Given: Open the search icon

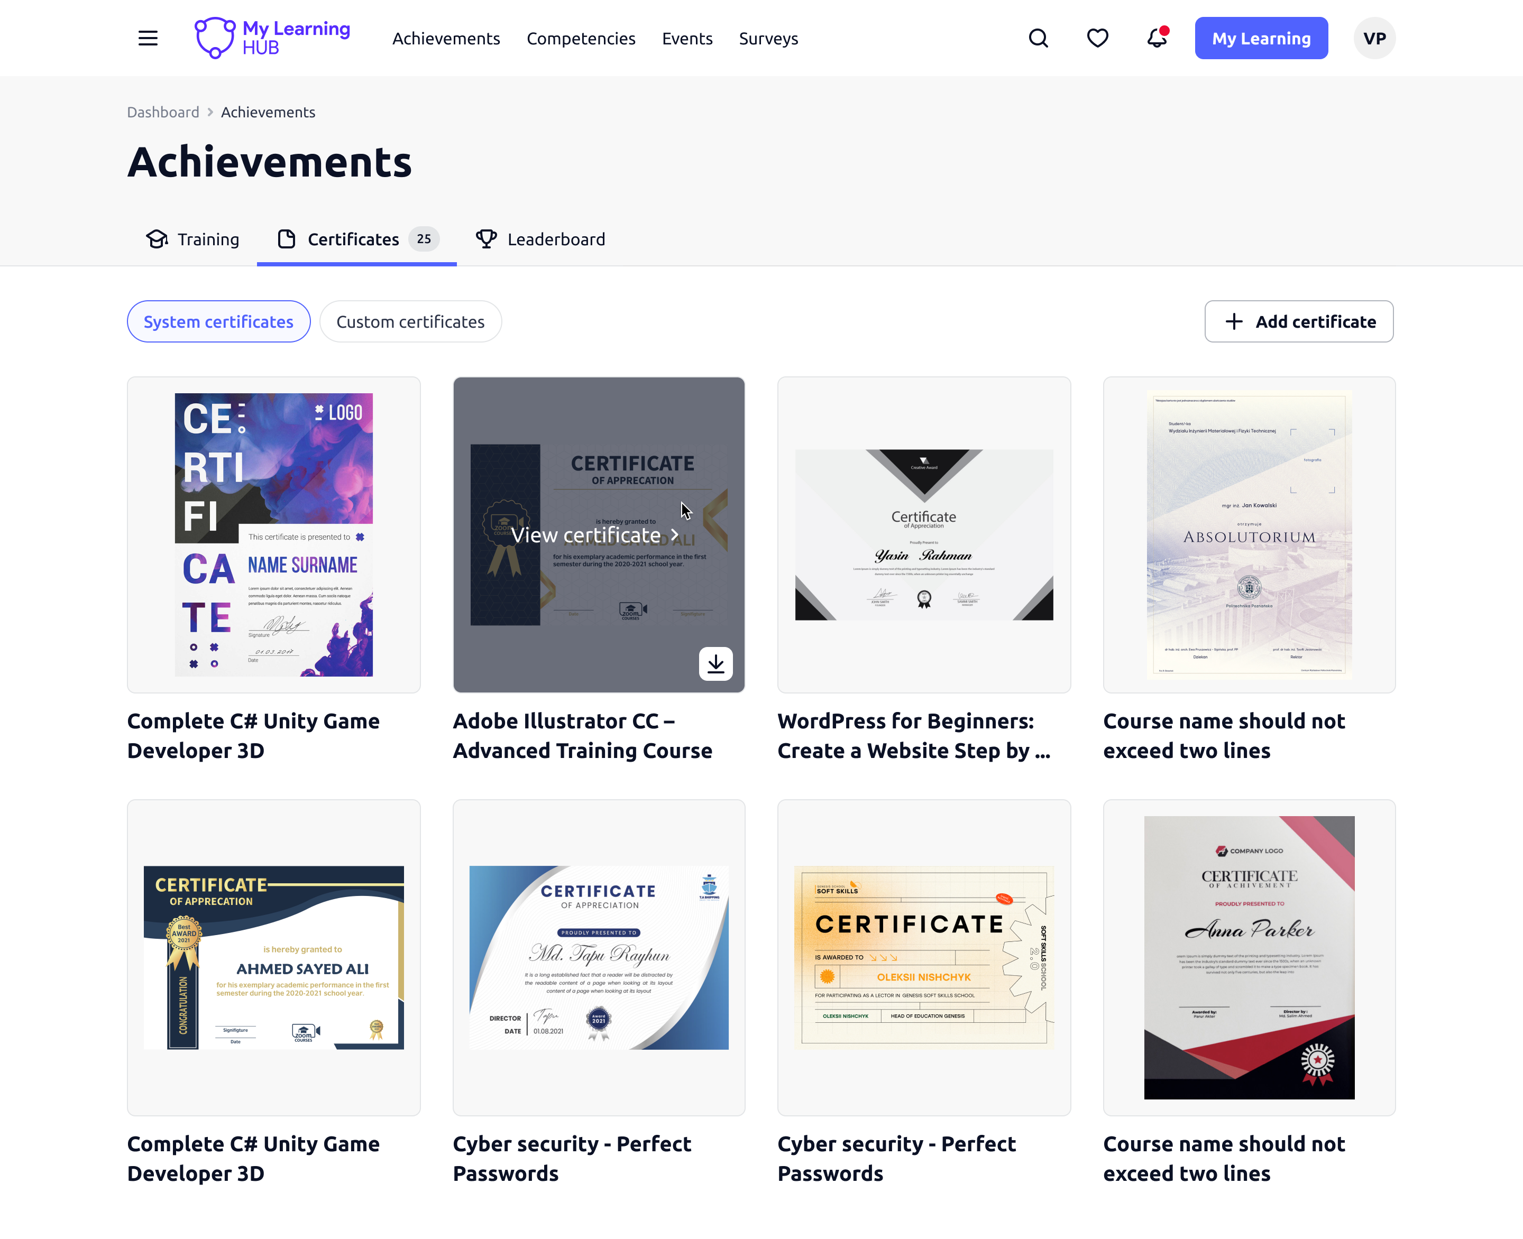Looking at the screenshot, I should click(1038, 38).
